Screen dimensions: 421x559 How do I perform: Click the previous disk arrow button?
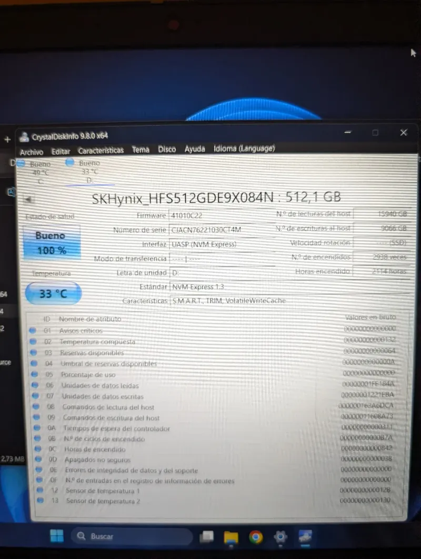point(28,199)
